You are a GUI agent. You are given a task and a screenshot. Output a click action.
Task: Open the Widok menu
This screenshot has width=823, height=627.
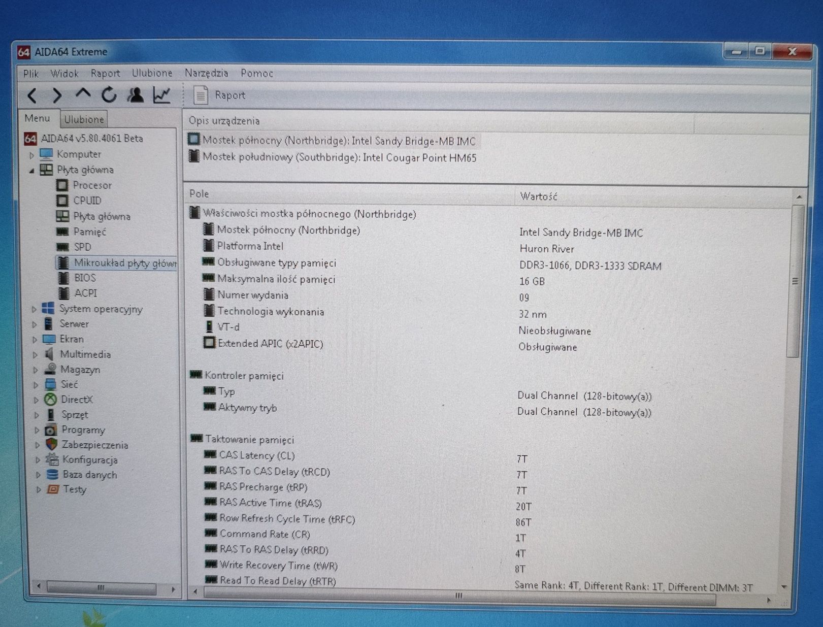click(x=64, y=74)
